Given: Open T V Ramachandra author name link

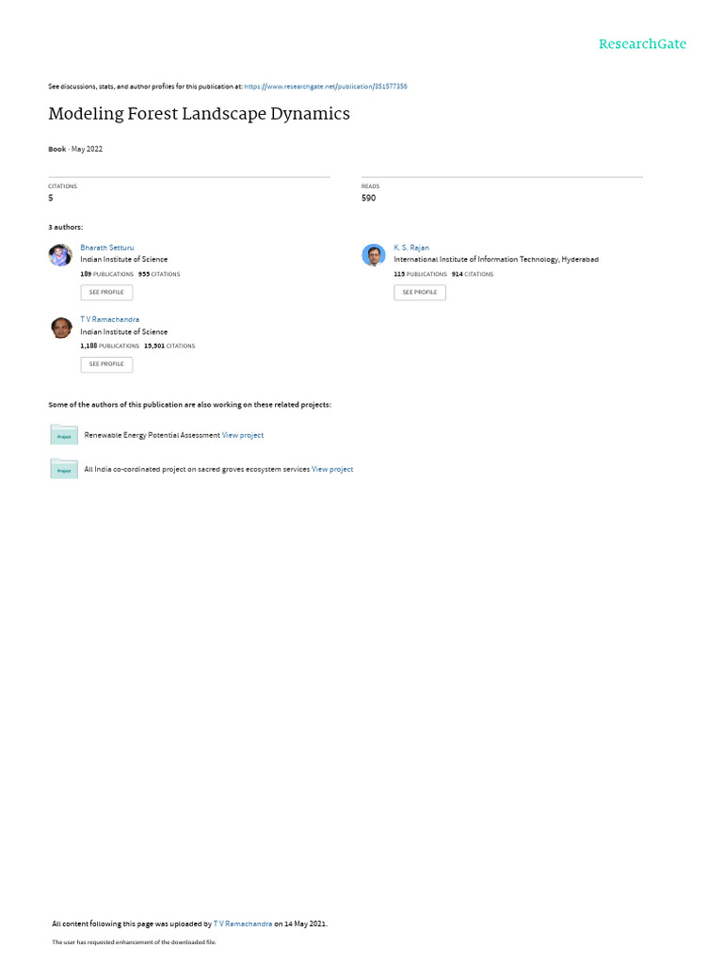Looking at the screenshot, I should pos(109,320).
